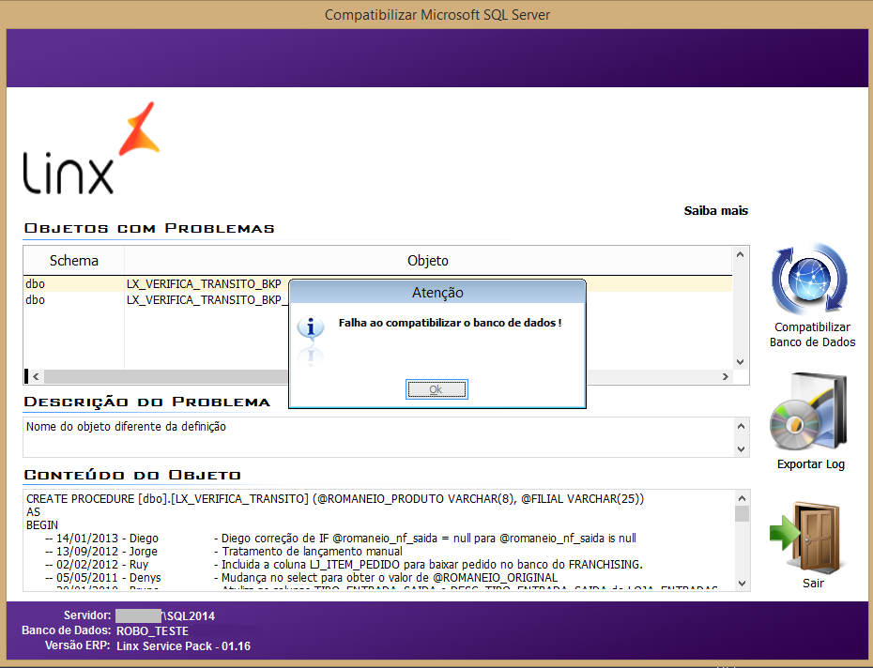The image size is (873, 668).
Task: Click objects list scroll left arrow
Action: point(36,377)
